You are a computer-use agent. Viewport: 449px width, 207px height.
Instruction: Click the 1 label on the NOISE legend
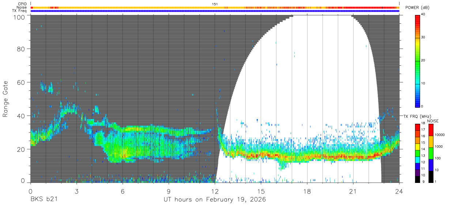pos(436,181)
